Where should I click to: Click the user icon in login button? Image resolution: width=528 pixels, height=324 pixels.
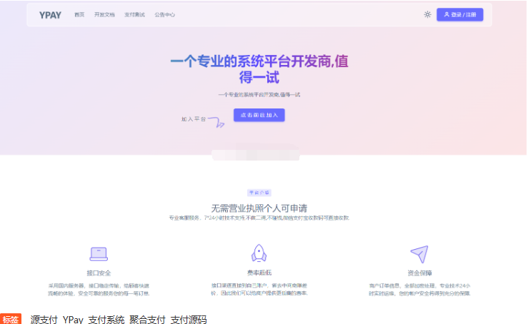447,14
